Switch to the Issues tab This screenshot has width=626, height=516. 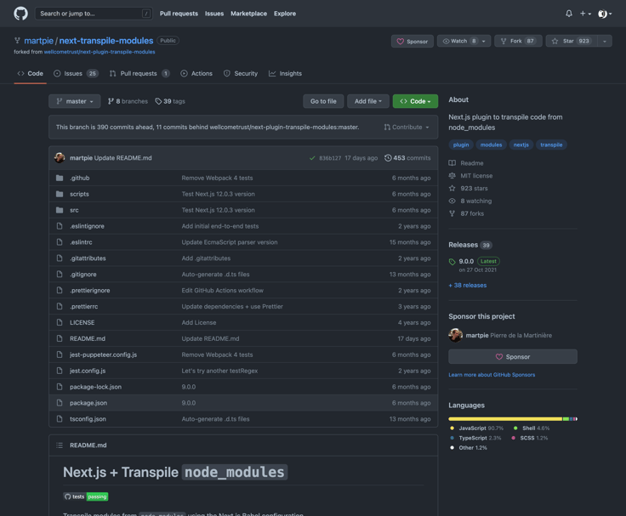76,73
